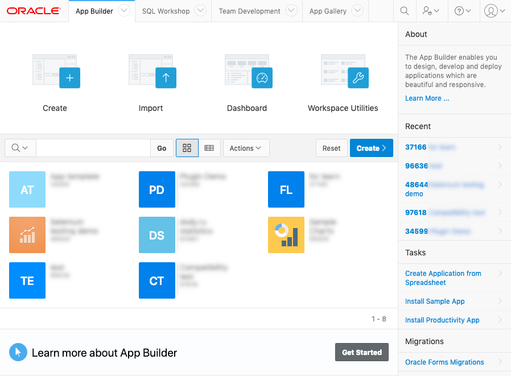Open the user account avatar menu
The height and width of the screenshot is (376, 511).
tap(494, 11)
